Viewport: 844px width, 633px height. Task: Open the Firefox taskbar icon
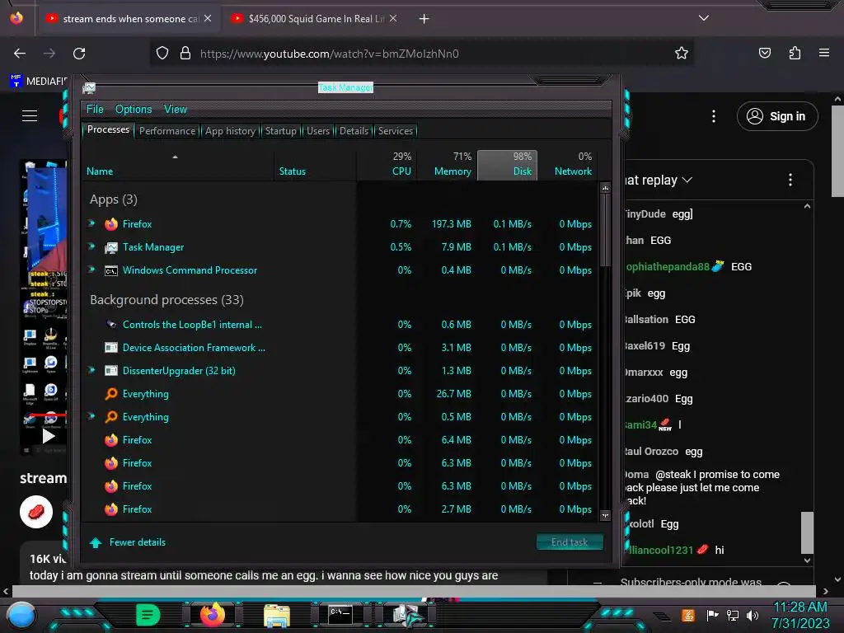click(213, 614)
